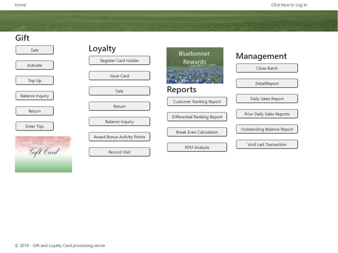Image resolution: width=338 pixels, height=253 pixels.
Task: Click the Gift Card image
Action: pyautogui.click(x=43, y=154)
